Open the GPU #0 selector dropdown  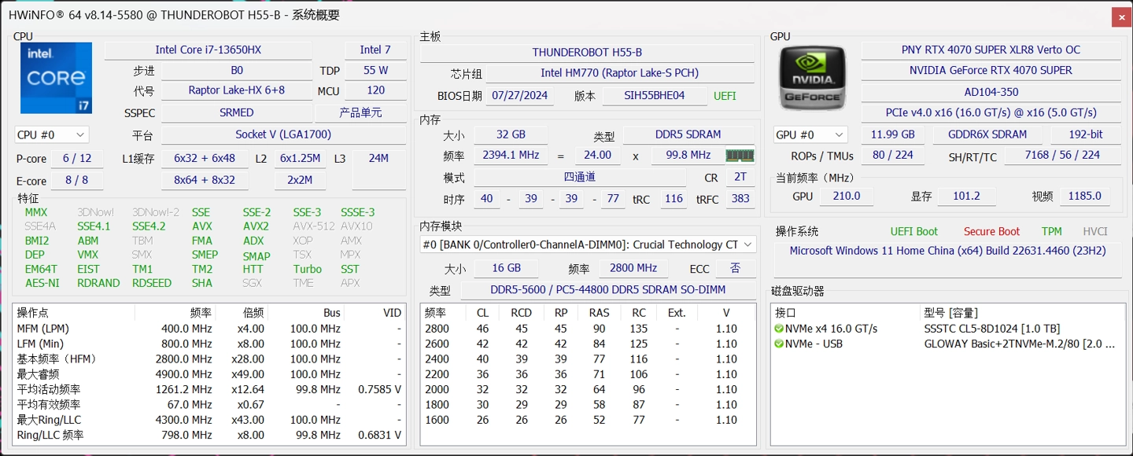click(810, 135)
